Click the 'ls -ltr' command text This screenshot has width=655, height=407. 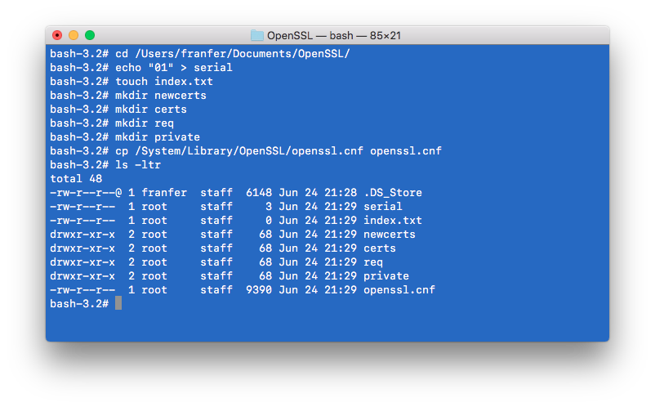(x=138, y=165)
